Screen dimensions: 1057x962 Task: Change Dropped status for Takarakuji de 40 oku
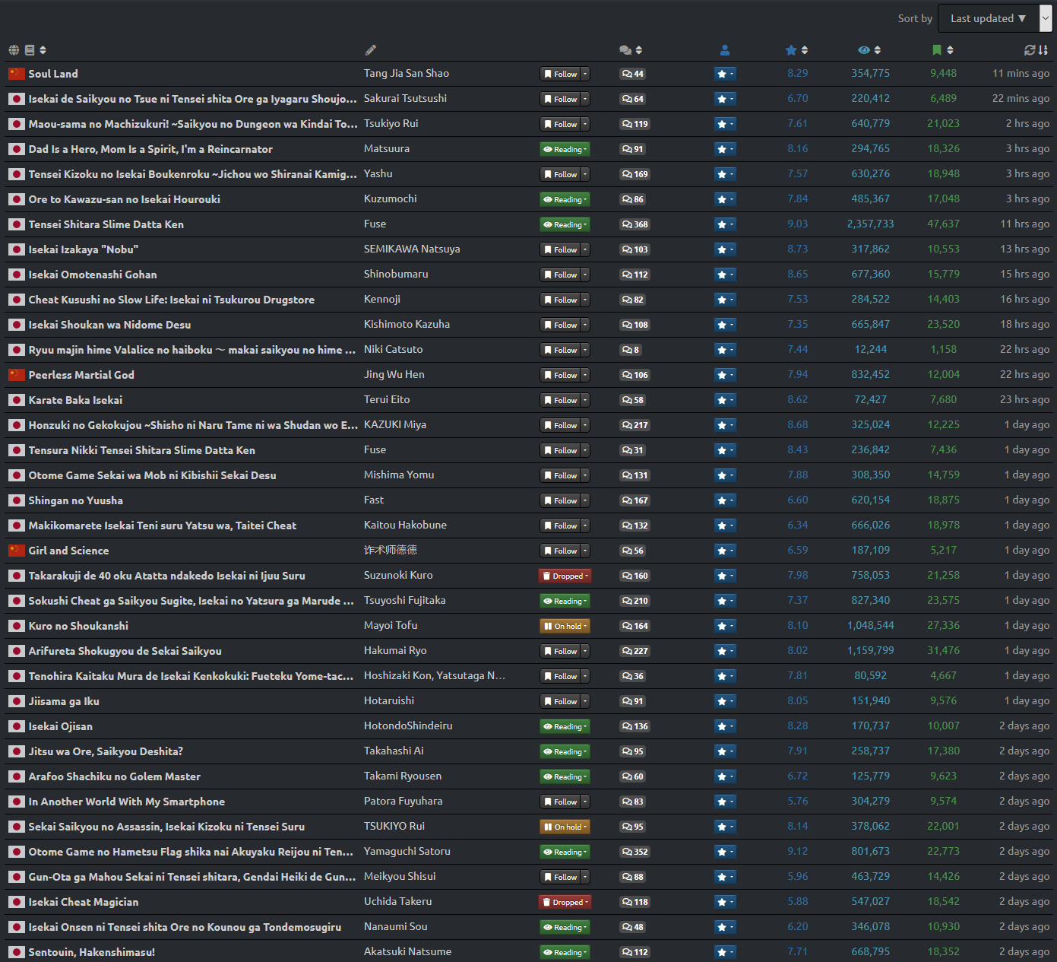[x=565, y=576]
